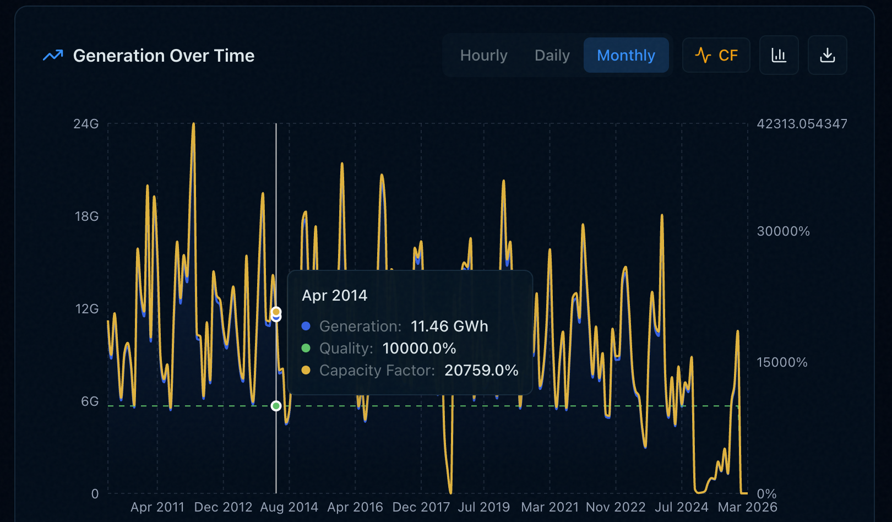The width and height of the screenshot is (892, 522).
Task: Click the 24G y-axis label
Action: tap(86, 124)
